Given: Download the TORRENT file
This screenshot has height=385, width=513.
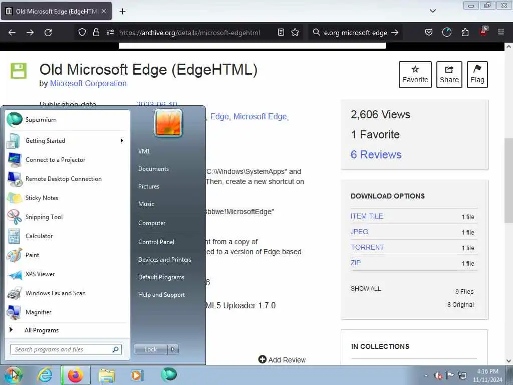Looking at the screenshot, I should click(x=367, y=248).
